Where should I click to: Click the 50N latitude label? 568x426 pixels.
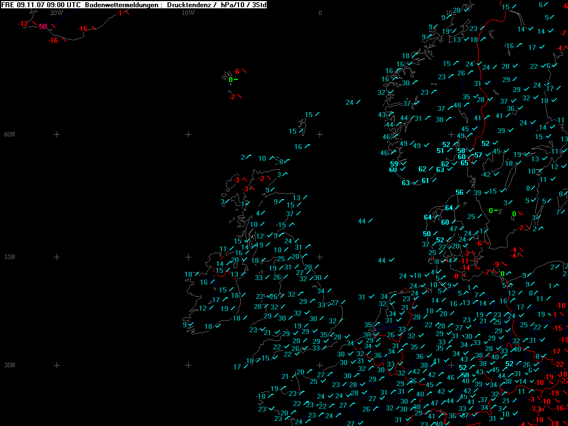click(x=9, y=365)
